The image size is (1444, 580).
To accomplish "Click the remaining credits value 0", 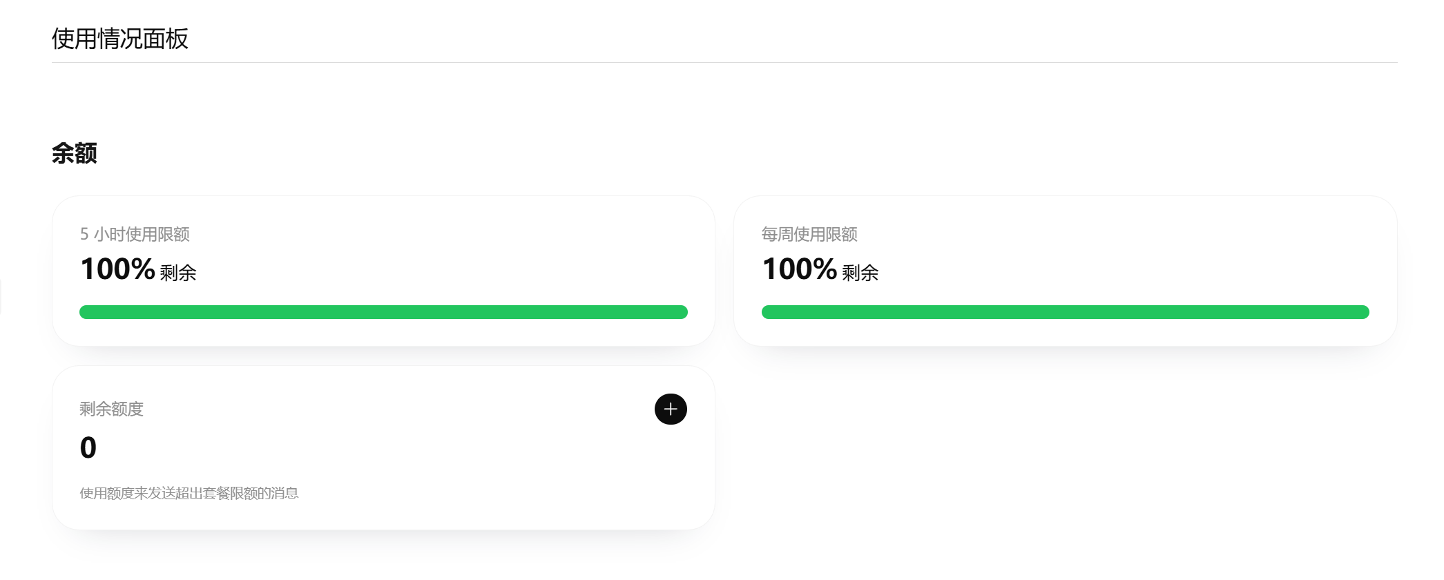I will point(88,447).
